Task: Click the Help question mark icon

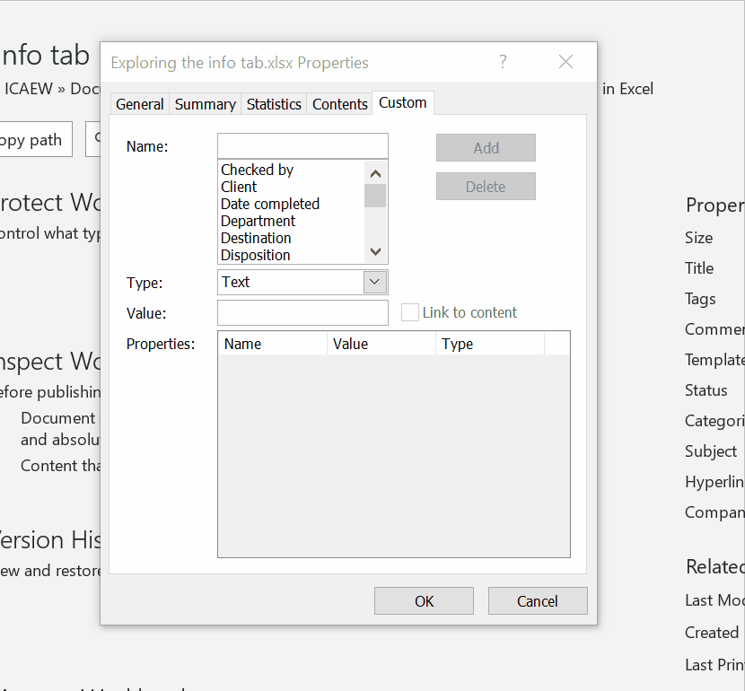Action: click(503, 62)
